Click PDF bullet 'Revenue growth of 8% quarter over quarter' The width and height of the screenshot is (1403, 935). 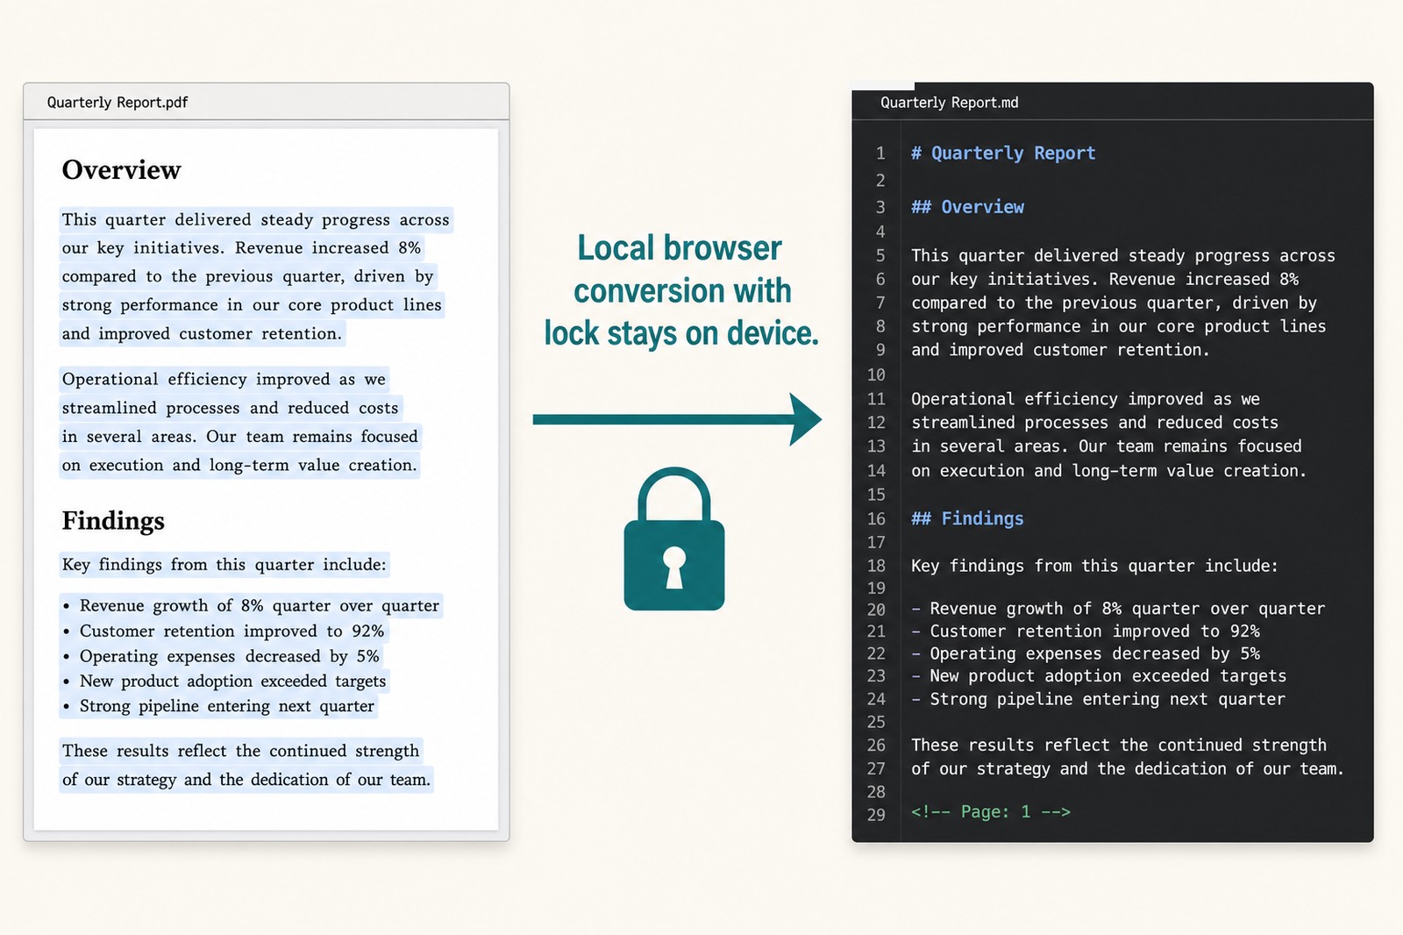coord(260,606)
